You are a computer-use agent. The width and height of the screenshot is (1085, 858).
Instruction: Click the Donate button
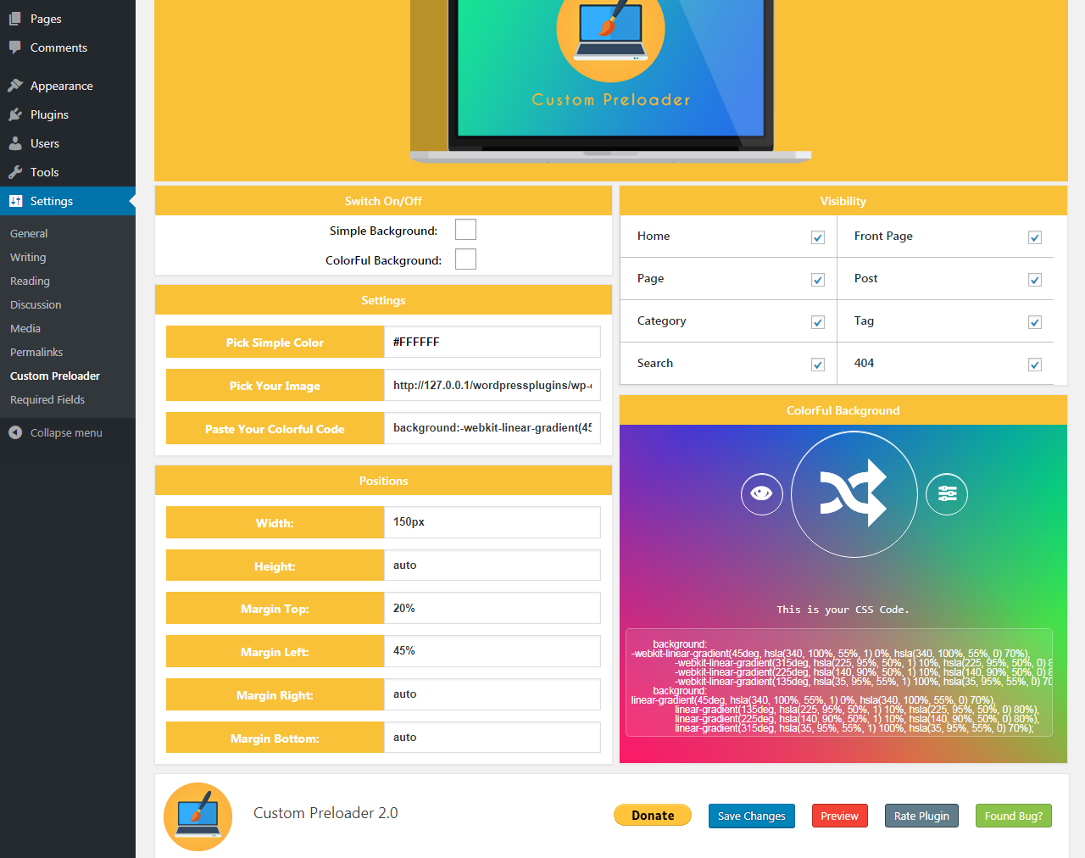pos(653,816)
